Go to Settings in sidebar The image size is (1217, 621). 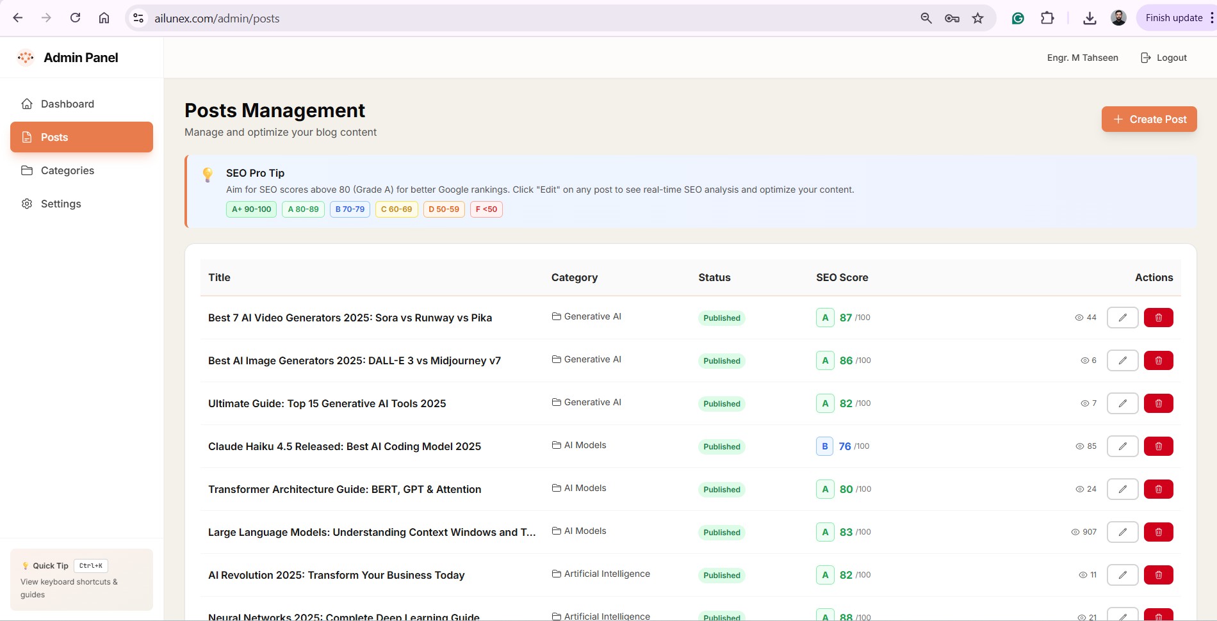tap(61, 204)
